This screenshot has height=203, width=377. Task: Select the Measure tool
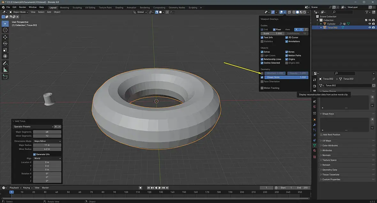(5, 70)
